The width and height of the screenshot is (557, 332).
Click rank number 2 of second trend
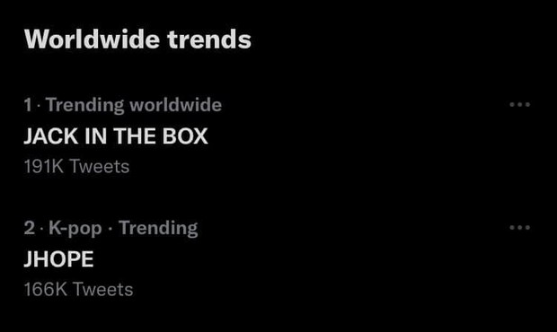coord(30,228)
